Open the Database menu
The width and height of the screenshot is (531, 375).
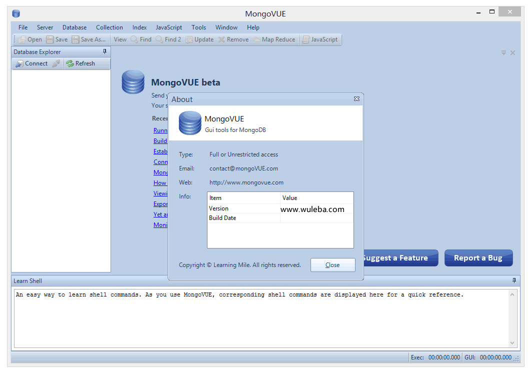(74, 27)
